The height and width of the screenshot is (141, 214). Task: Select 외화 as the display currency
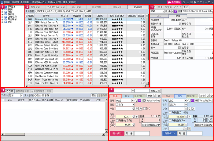pos(35,95)
